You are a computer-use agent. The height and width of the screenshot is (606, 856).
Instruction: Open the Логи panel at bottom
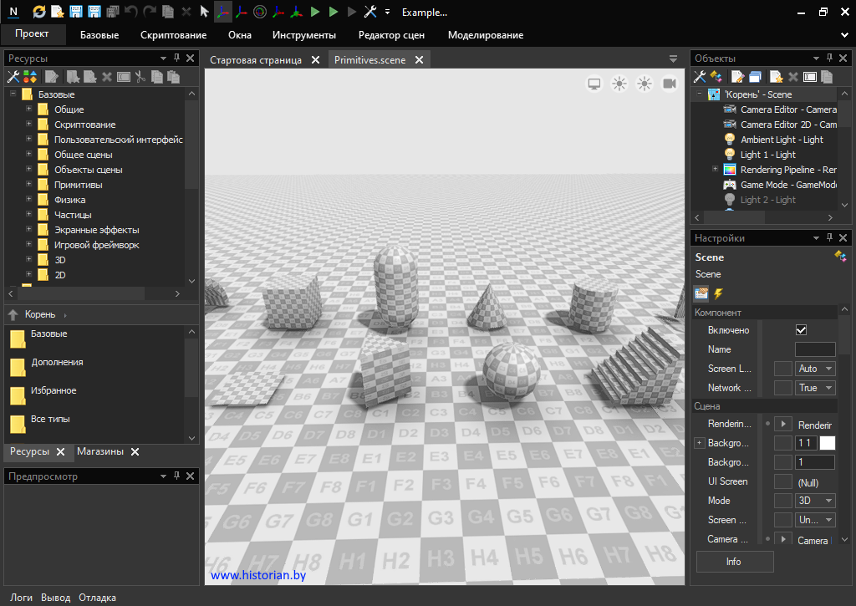pos(21,598)
